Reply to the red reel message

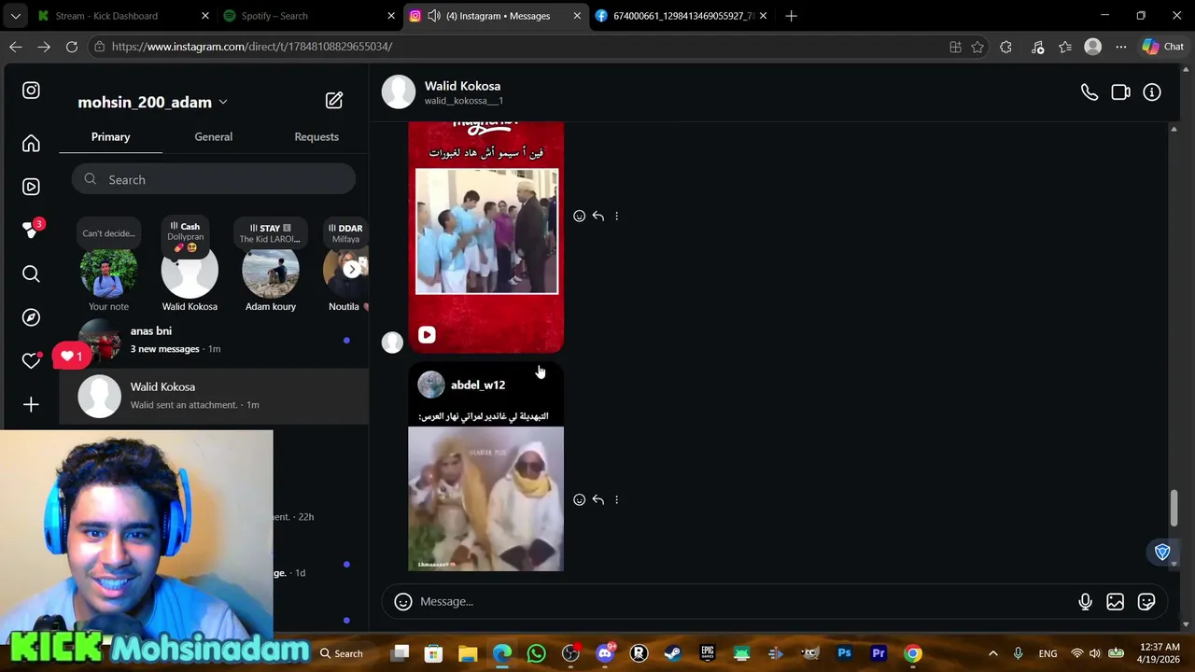(597, 216)
